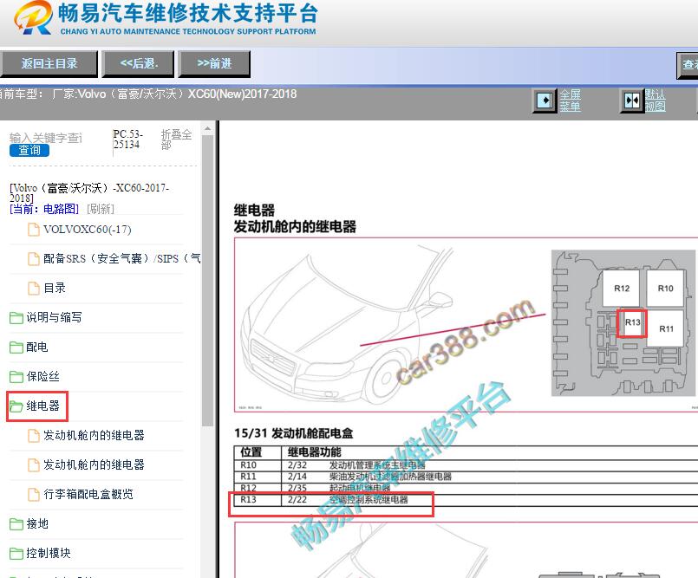Click the blue 查询 search button
Viewport: 698px width, 578px height.
[x=29, y=151]
